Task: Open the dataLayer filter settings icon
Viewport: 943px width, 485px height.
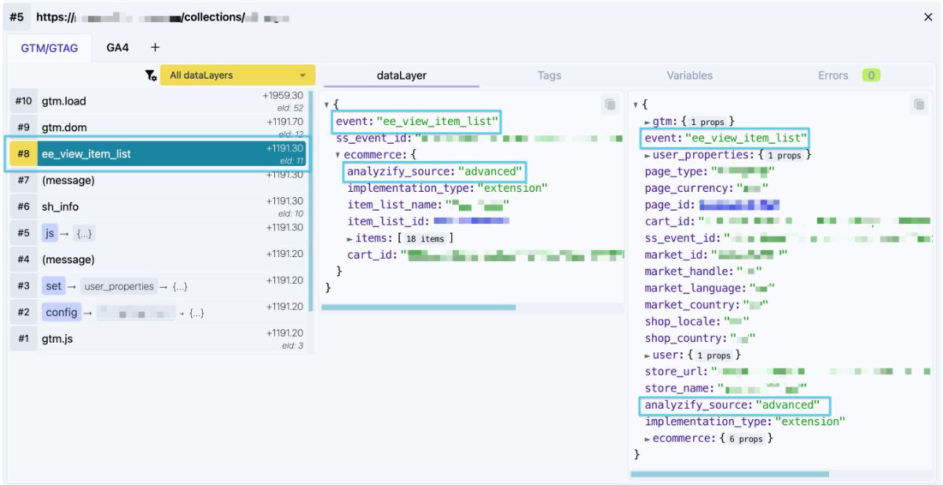Action: pos(150,75)
